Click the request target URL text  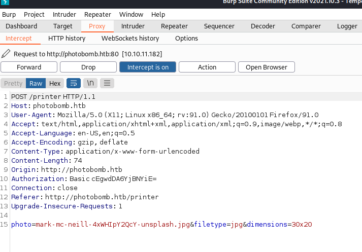click(83, 54)
